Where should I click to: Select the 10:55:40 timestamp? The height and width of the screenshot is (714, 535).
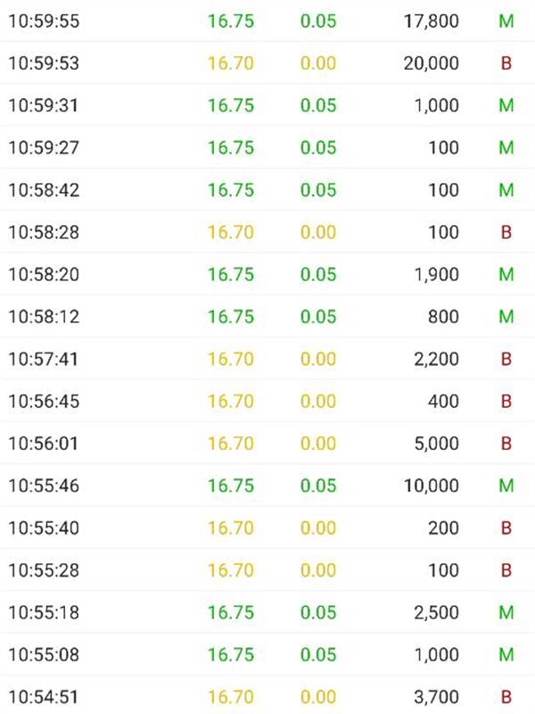tap(44, 528)
